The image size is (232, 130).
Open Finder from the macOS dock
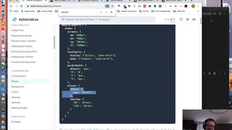click(3, 1)
